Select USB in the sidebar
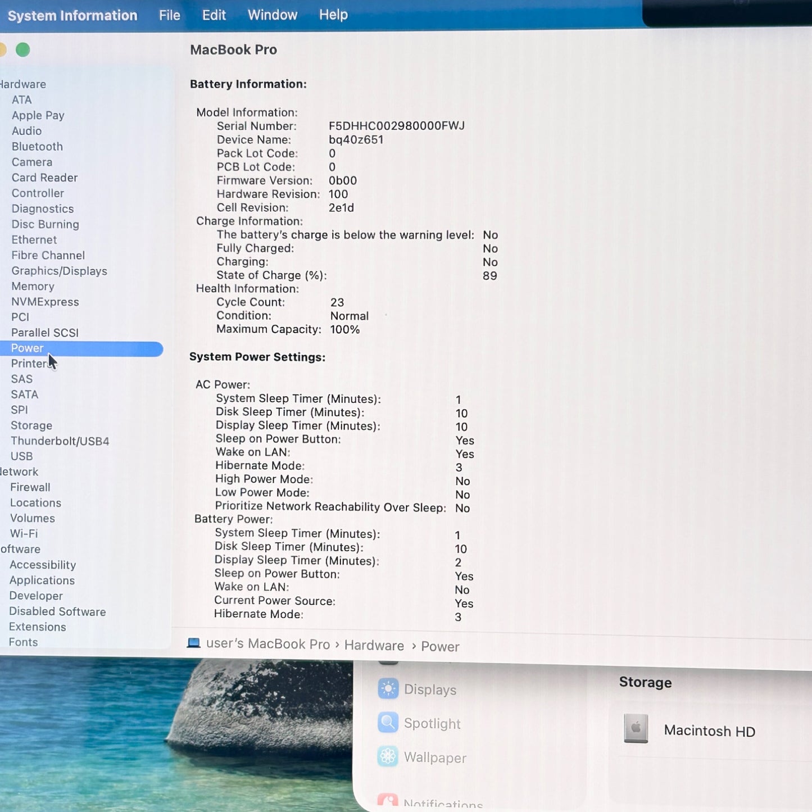The width and height of the screenshot is (812, 812). tap(22, 456)
